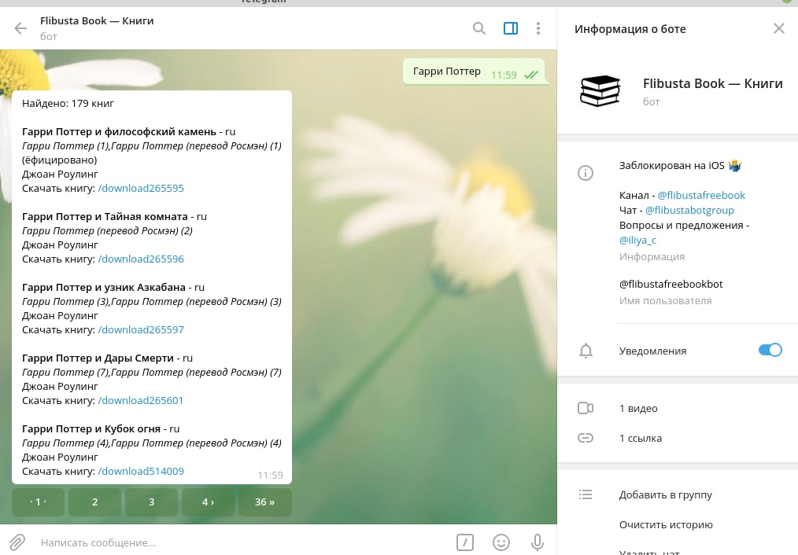Click the books avatar of Flibusta Book
Viewport: 798px width, 555px height.
600,91
